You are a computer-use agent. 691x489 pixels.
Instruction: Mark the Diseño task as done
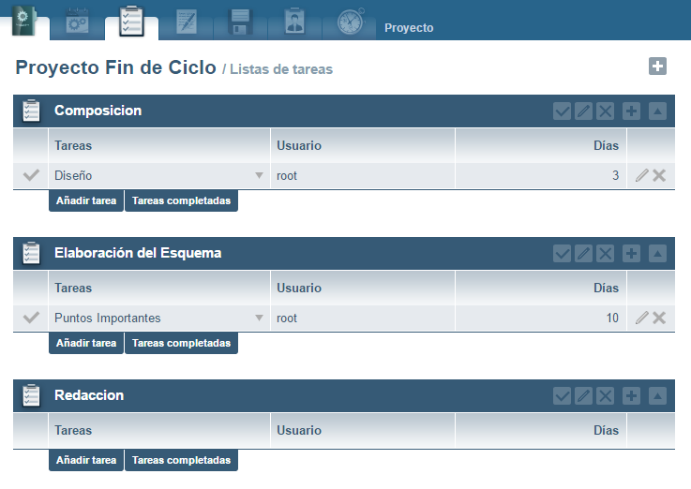pos(31,175)
